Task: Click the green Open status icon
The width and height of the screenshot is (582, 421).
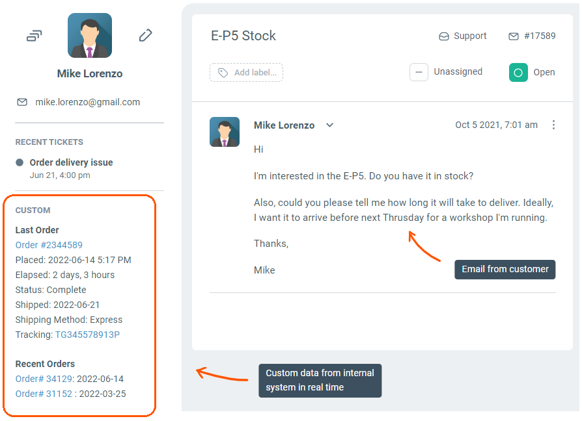Action: [x=518, y=72]
